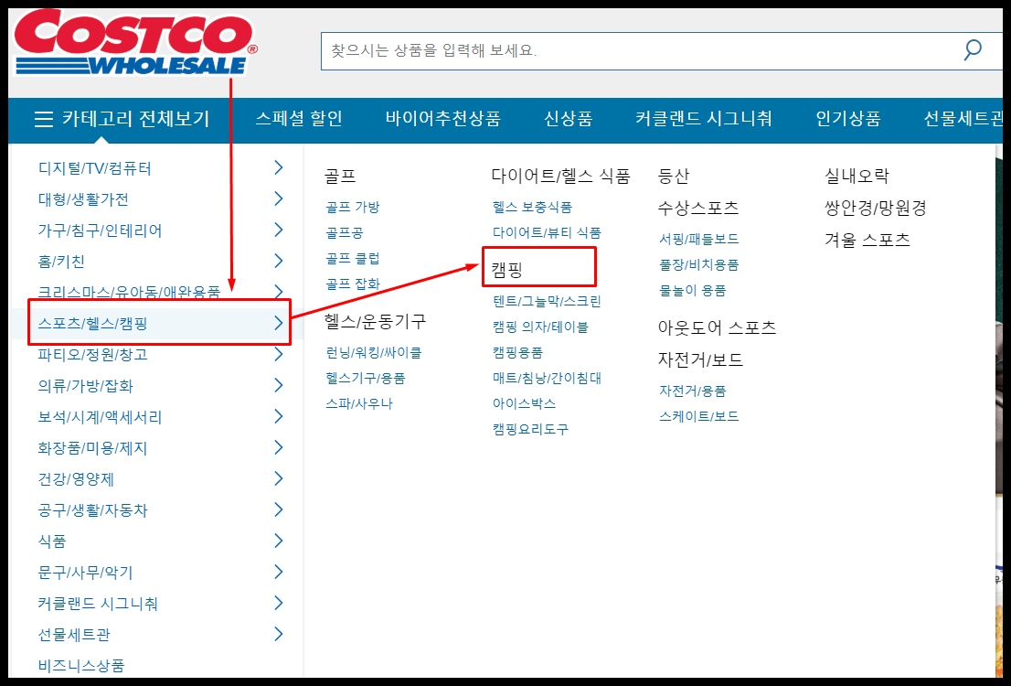This screenshot has width=1011, height=686.
Task: Open the 다이어트/헬스 식품 heading
Action: coord(560,176)
